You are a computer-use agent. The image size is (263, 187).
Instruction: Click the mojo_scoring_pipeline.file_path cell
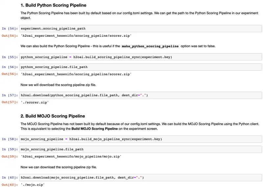pyautogui.click(x=141, y=149)
